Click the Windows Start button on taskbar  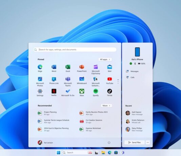(59, 153)
